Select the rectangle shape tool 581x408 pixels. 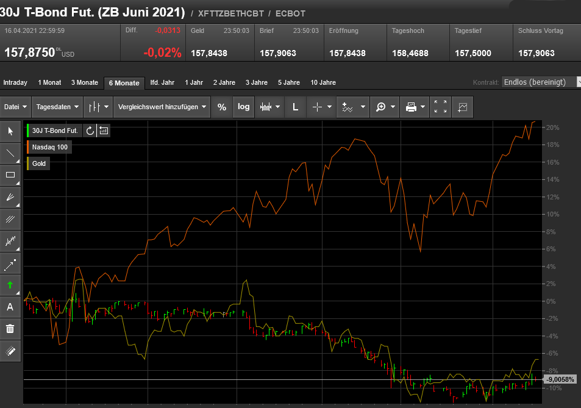[x=10, y=175]
